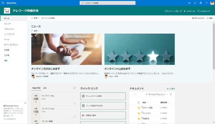This screenshot has height=124, width=215.
Task: Open the settings gear icon
Action: [201, 3]
